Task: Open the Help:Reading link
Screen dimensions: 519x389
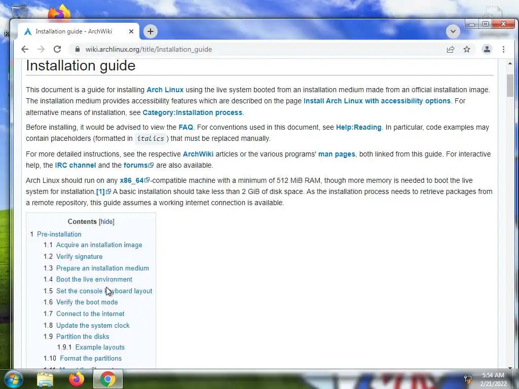Action: coord(358,127)
